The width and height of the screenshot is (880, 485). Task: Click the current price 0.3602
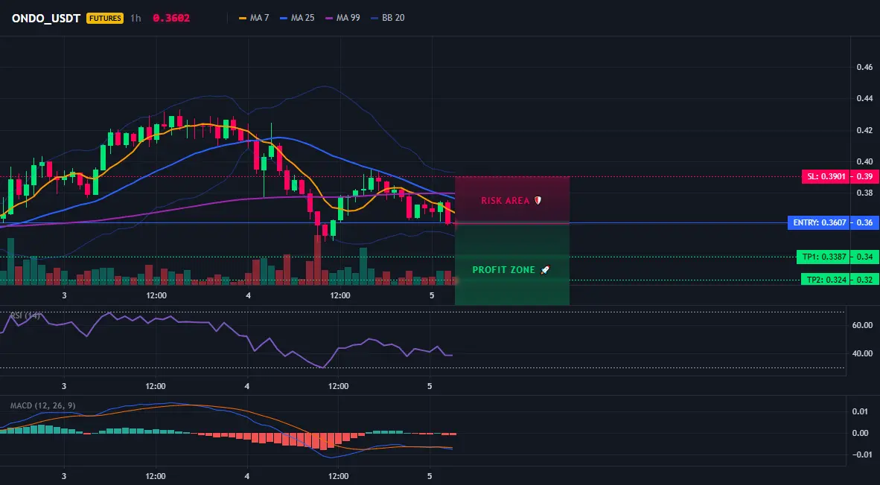pos(171,18)
